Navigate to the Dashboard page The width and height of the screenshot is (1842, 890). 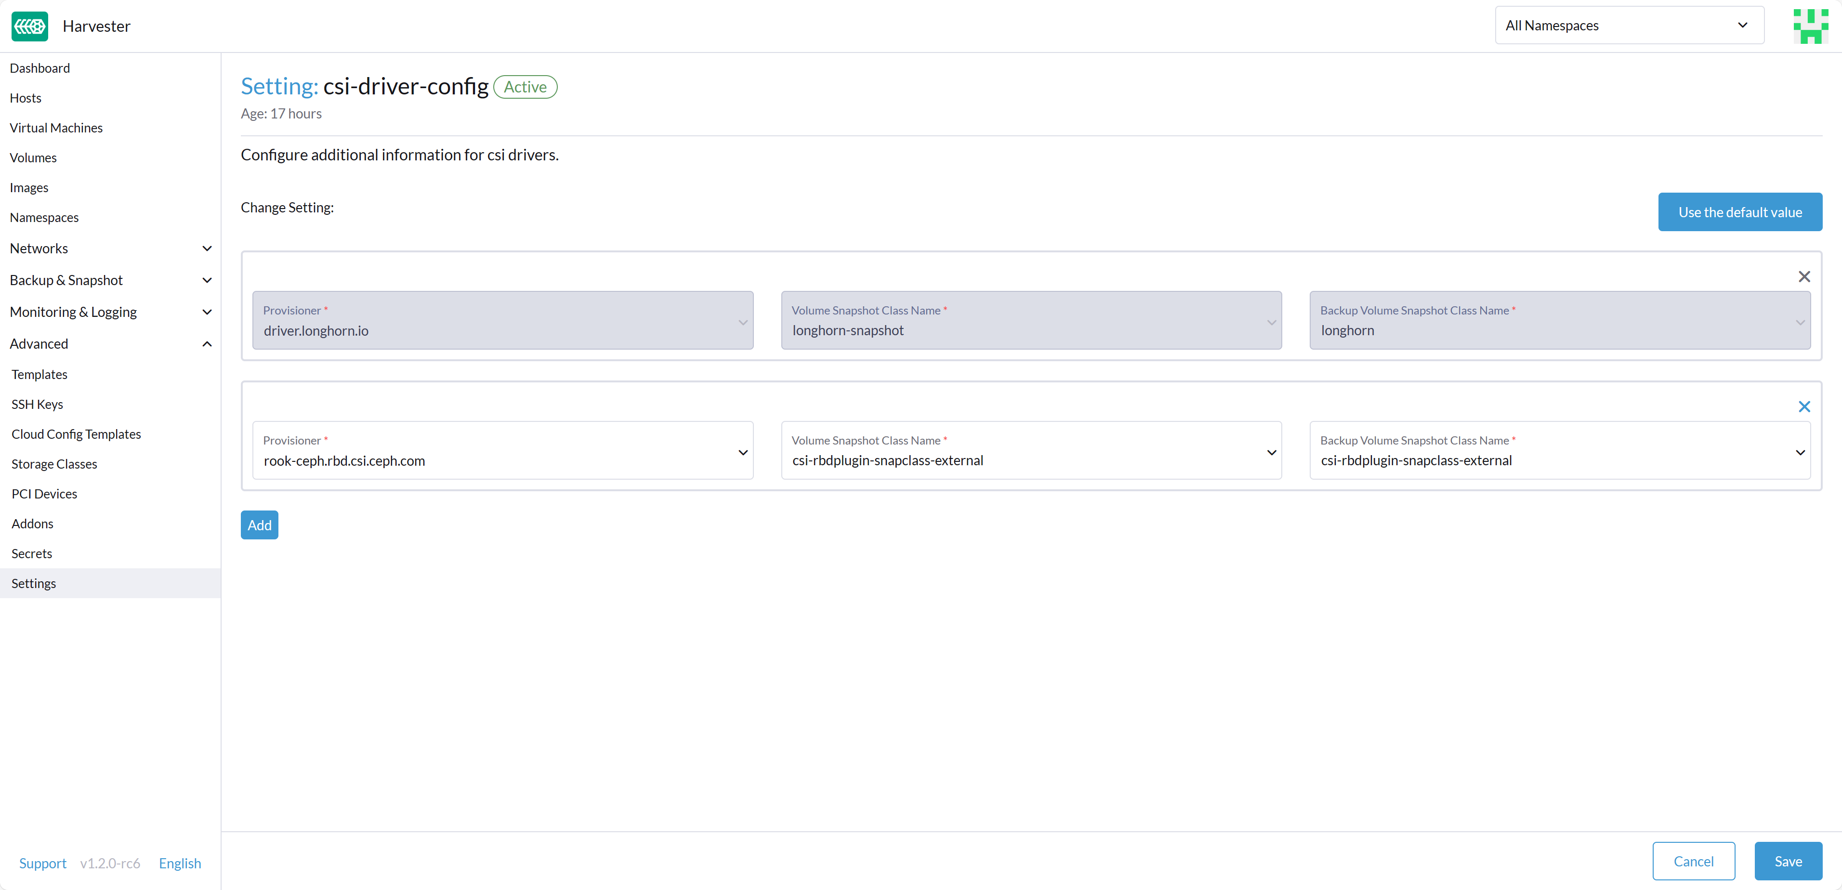click(39, 67)
